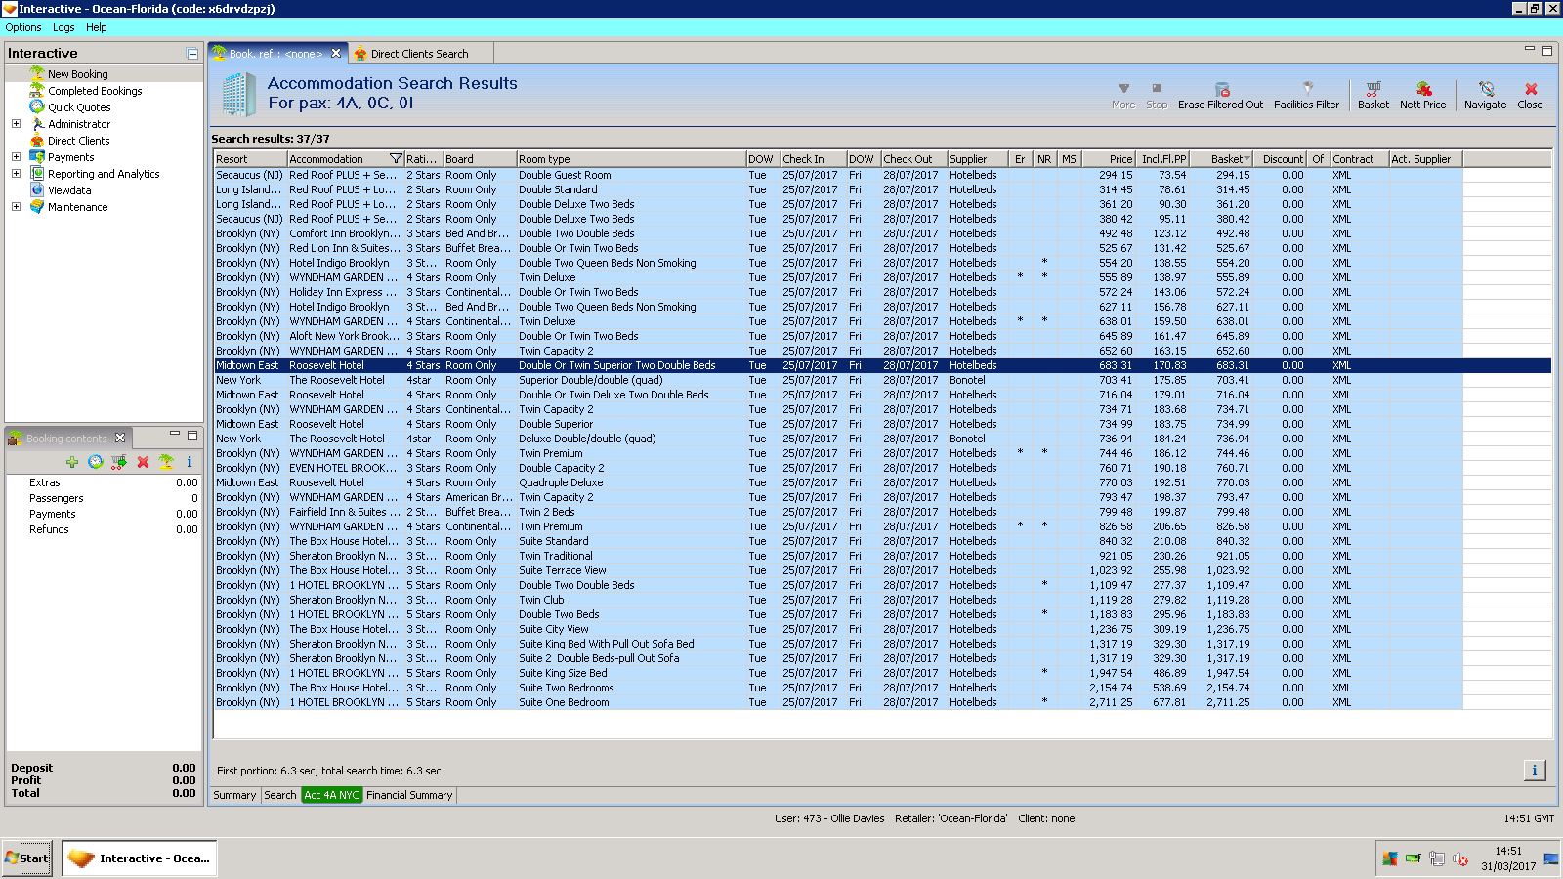The width and height of the screenshot is (1563, 879).
Task: Expand the Administrator tree node
Action: pyautogui.click(x=16, y=124)
